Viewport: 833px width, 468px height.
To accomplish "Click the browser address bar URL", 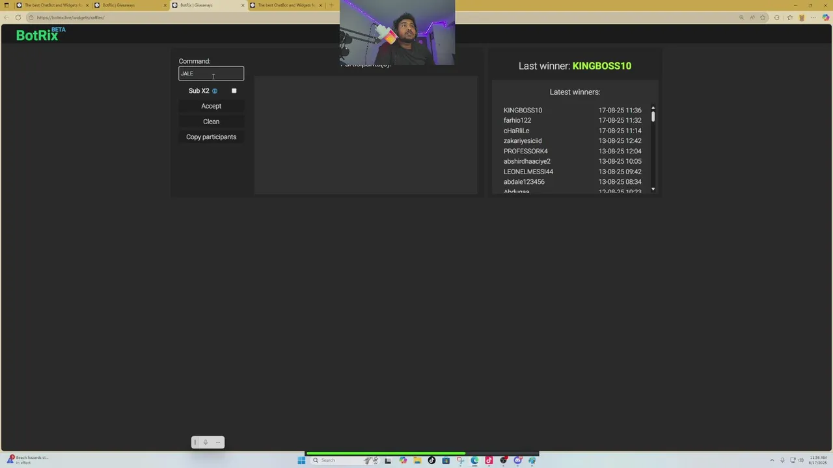I will pos(70,18).
